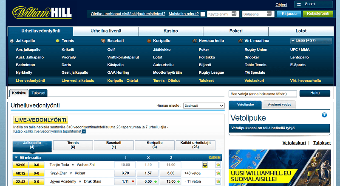Click the basketball icon beside Koripallo
This screenshot has width=340, height=186.
tap(149, 41)
